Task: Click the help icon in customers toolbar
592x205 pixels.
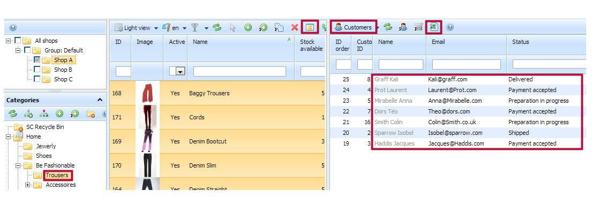Action: 449,27
